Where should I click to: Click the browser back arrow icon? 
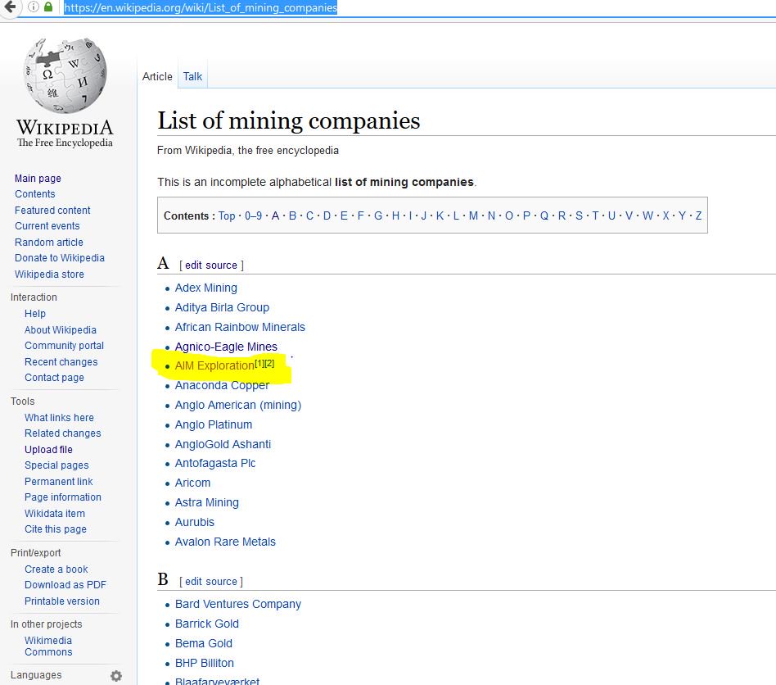click(9, 7)
